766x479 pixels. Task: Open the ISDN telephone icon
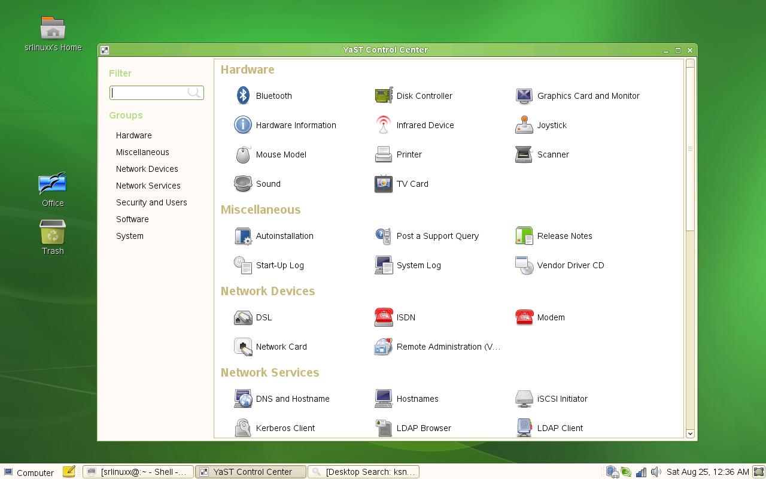click(384, 317)
